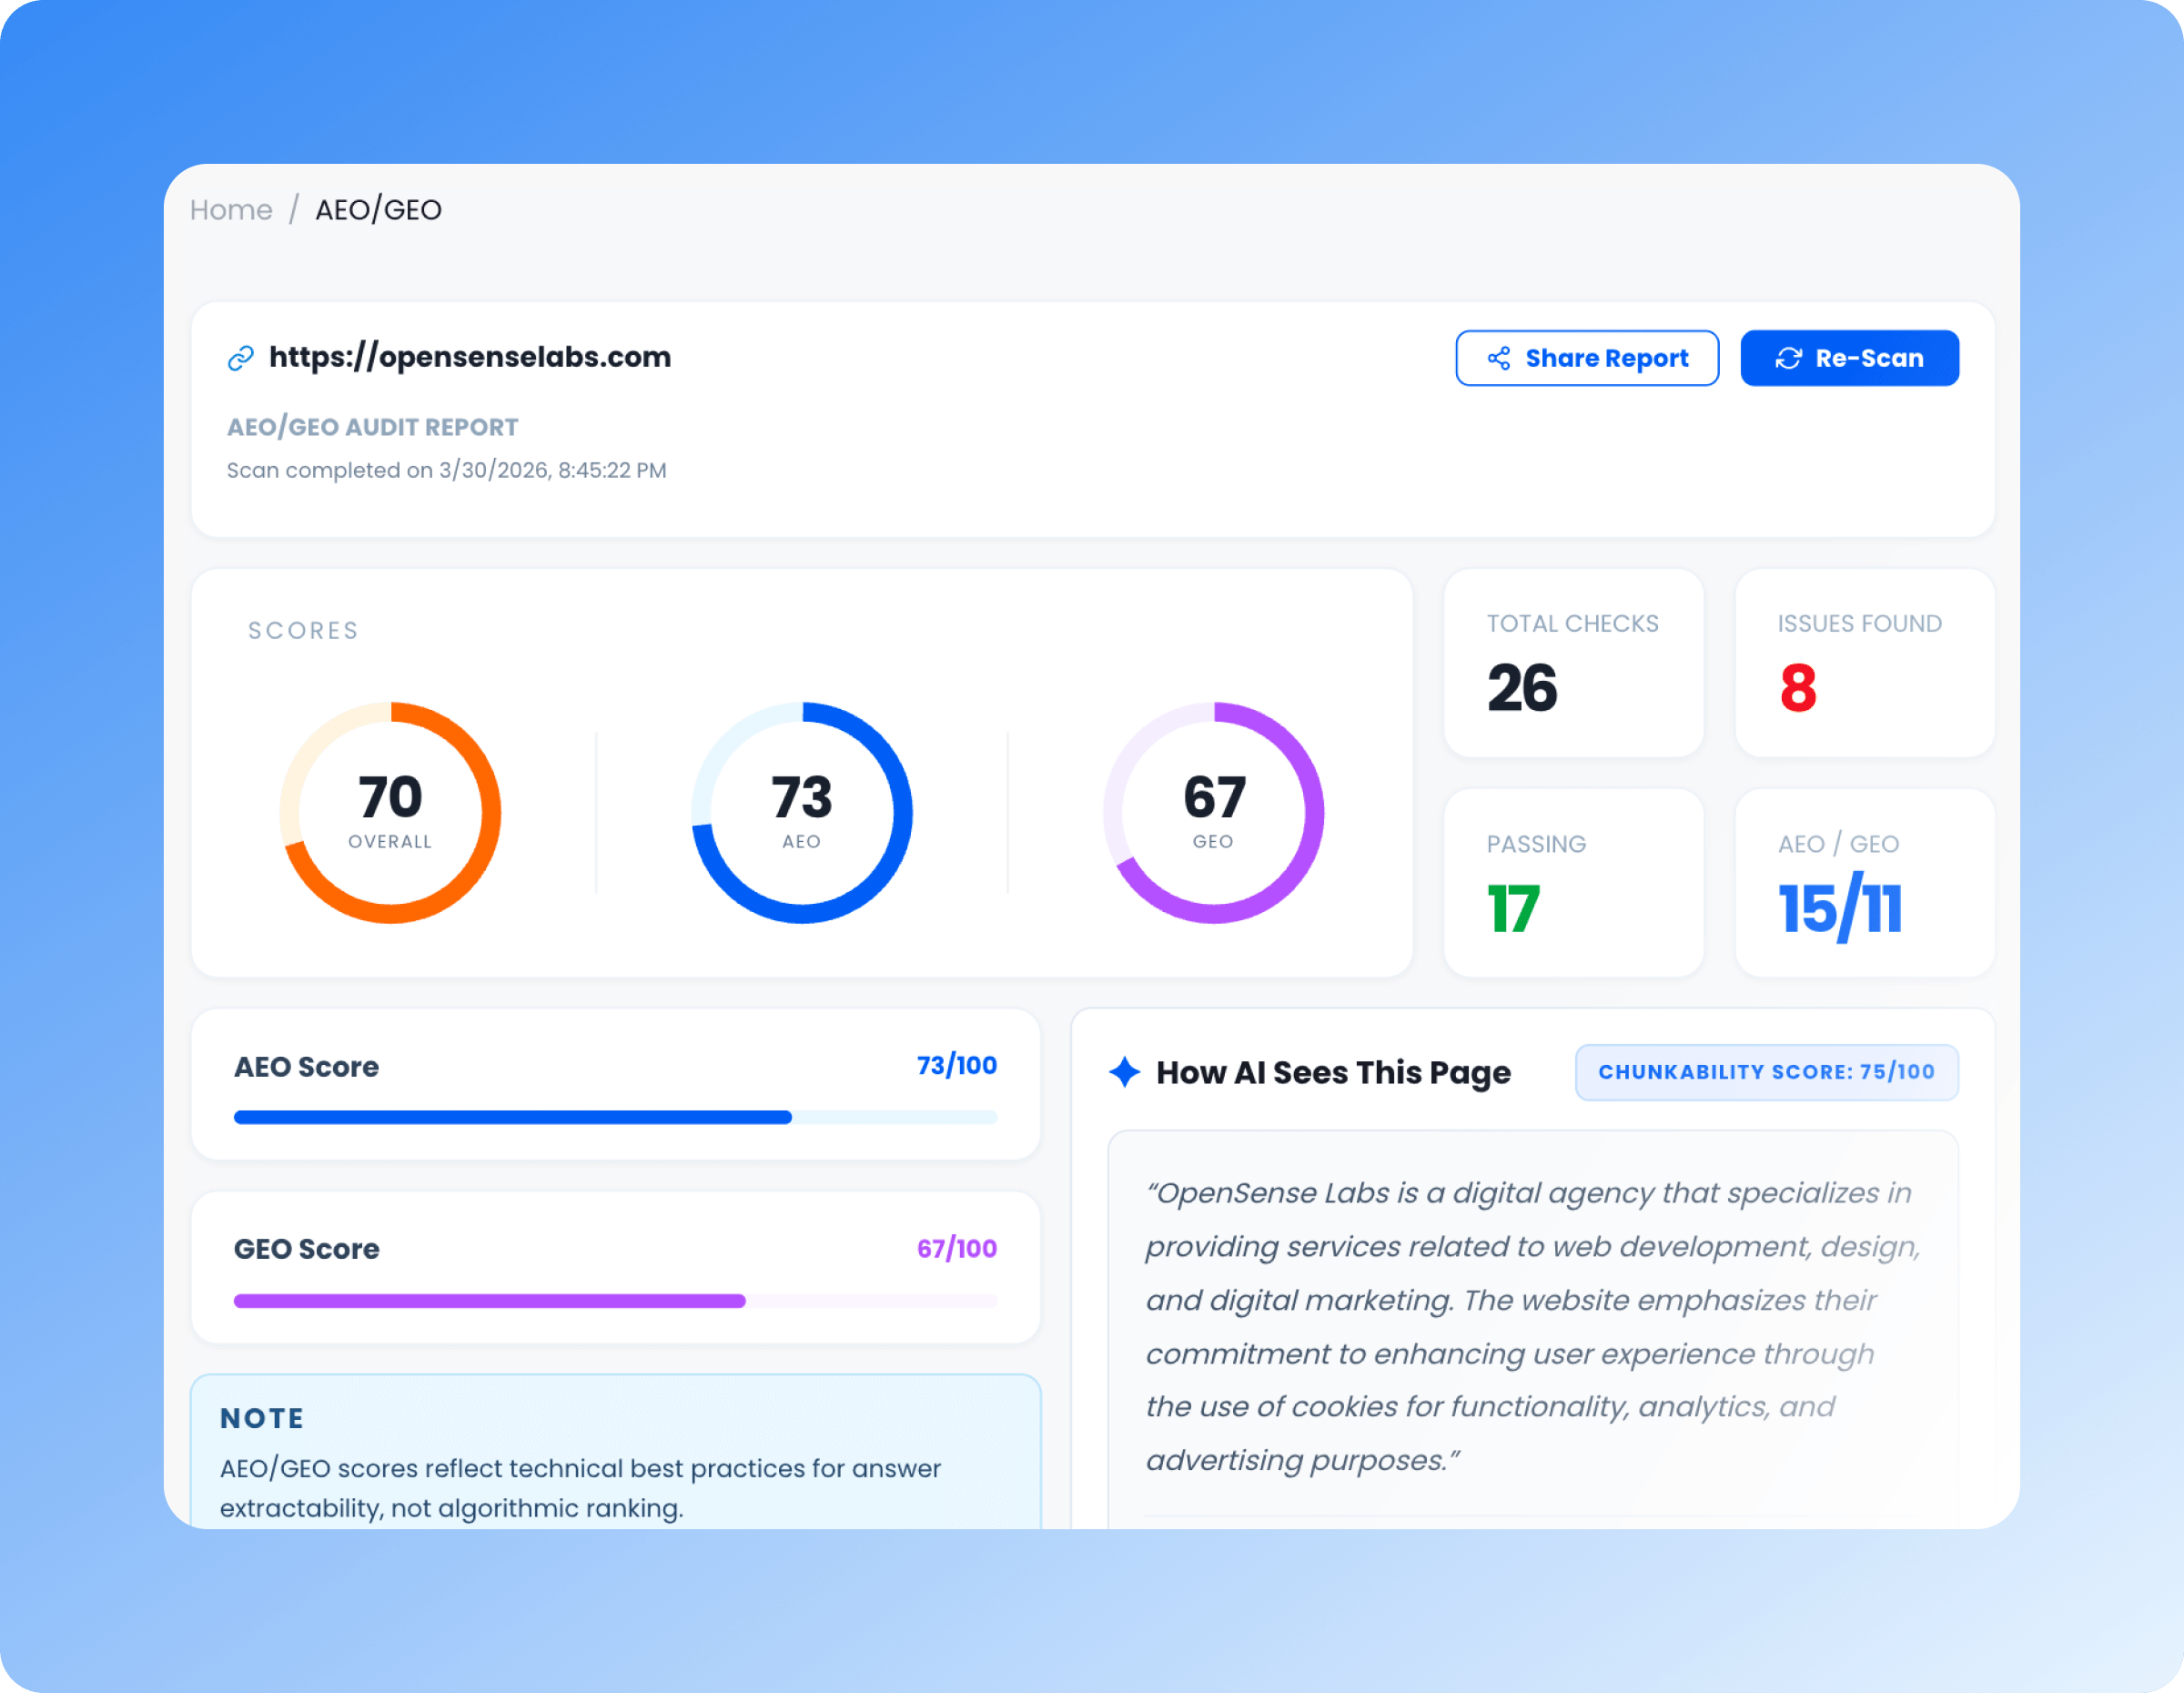Click the ISSUES FOUND label
Image resolution: width=2184 pixels, height=1693 pixels.
(x=1859, y=623)
